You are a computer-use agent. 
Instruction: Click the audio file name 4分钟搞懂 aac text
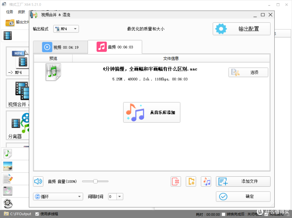coord(150,69)
